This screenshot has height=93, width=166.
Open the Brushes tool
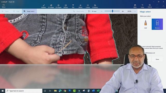(x=44, y=6)
